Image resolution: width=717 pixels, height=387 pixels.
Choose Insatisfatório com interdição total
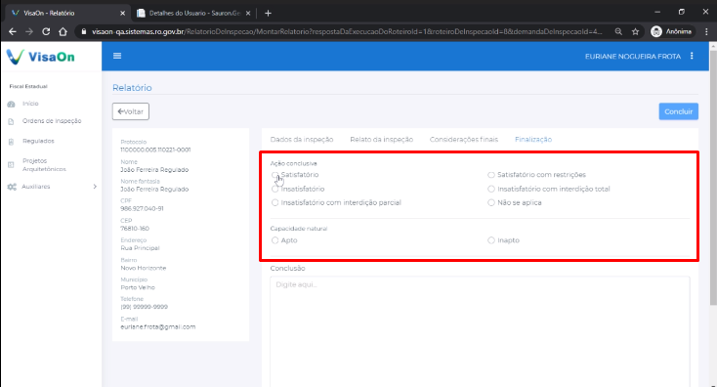coord(491,189)
